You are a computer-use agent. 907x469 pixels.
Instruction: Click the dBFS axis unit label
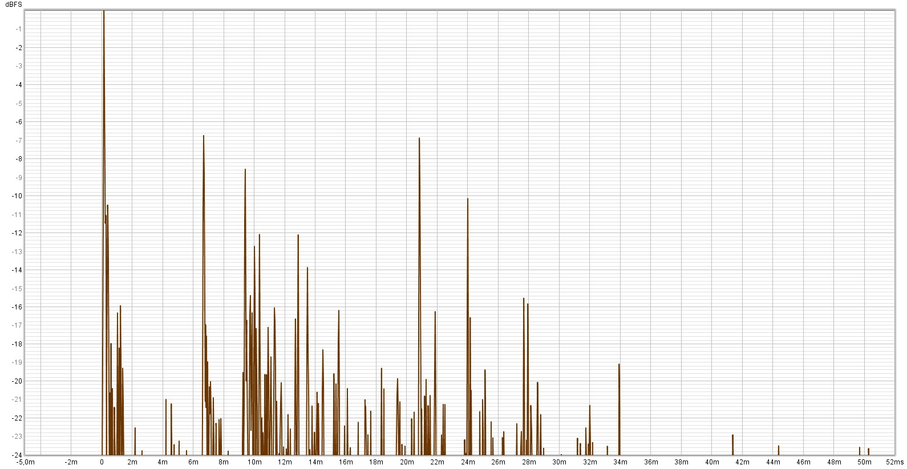14,4
